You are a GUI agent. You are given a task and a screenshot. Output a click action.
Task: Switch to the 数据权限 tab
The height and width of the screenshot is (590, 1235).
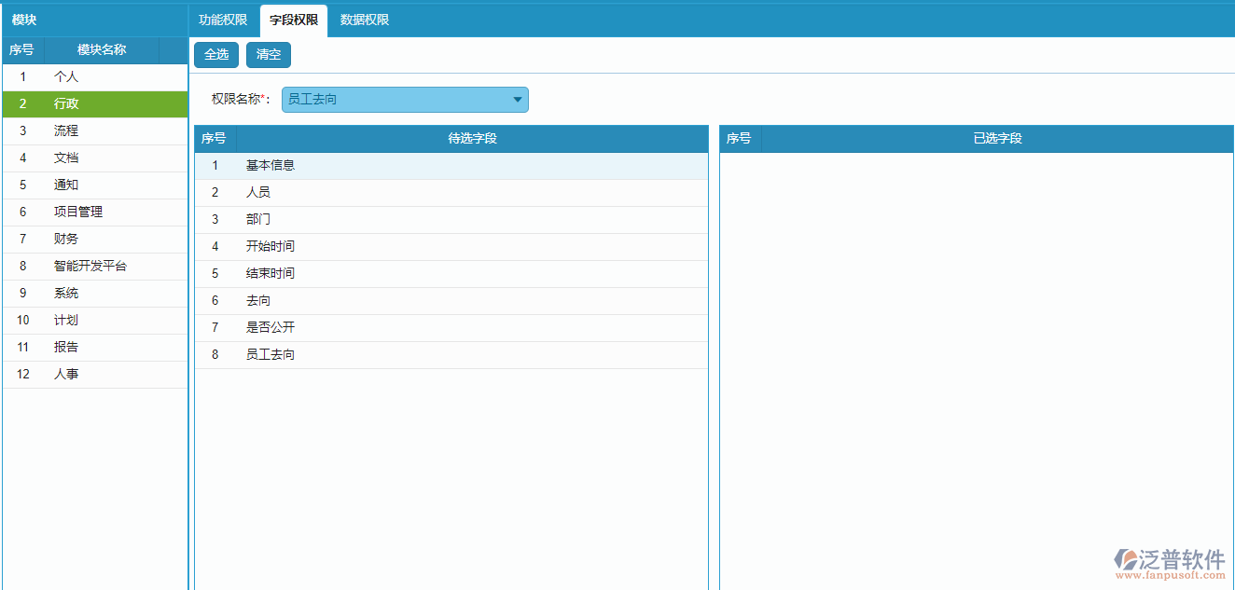click(x=365, y=20)
